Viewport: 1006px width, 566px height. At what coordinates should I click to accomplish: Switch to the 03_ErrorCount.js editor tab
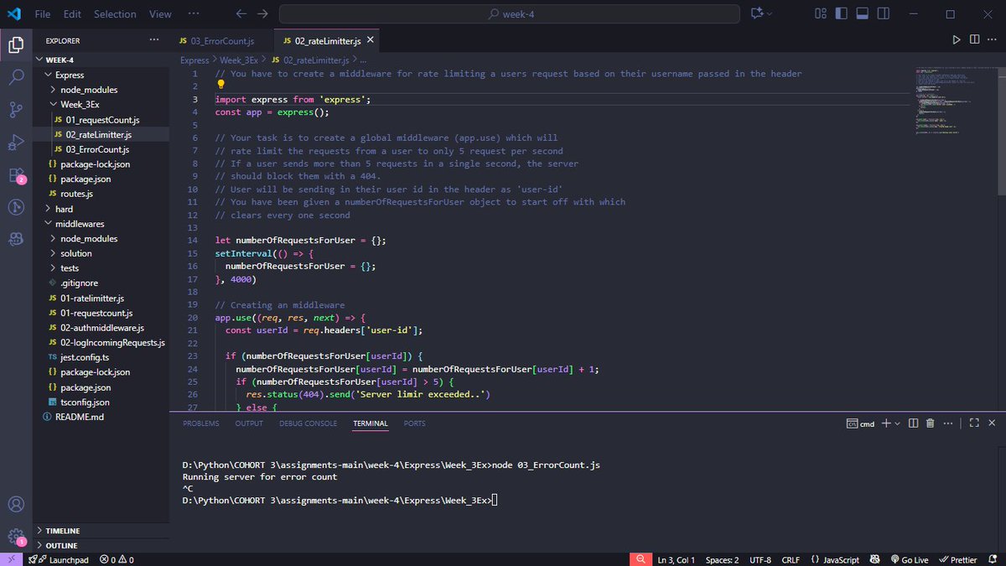221,40
